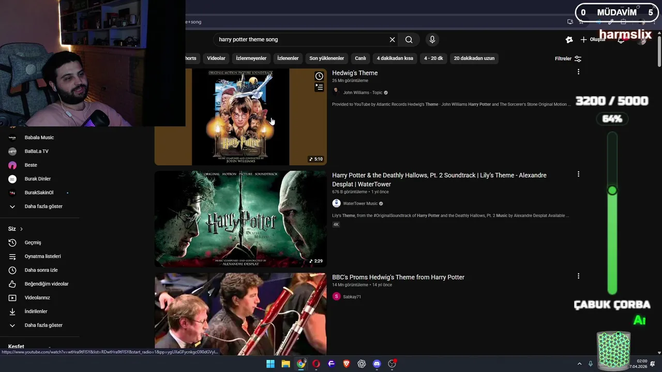
Task: Open Discord from the taskbar
Action: (x=377, y=364)
